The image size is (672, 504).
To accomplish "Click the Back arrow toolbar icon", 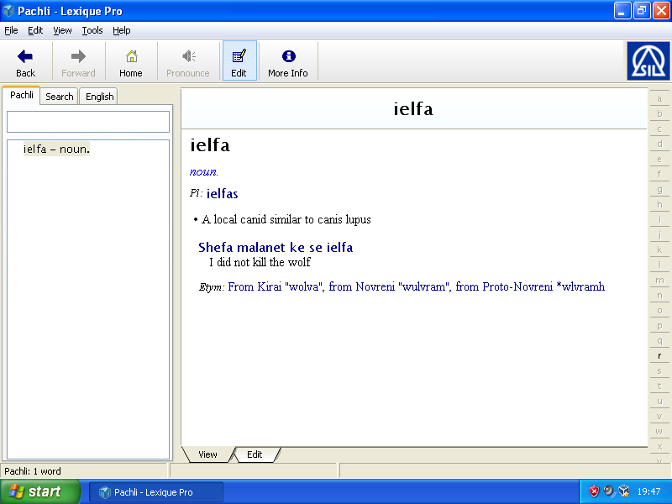I will [x=25, y=56].
